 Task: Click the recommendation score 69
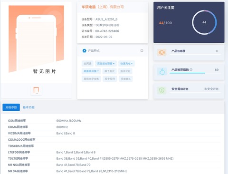click(217, 70)
